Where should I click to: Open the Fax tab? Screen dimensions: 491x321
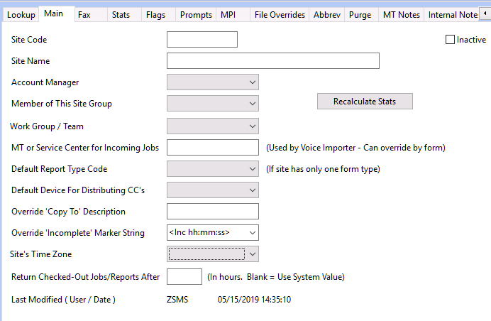point(84,15)
